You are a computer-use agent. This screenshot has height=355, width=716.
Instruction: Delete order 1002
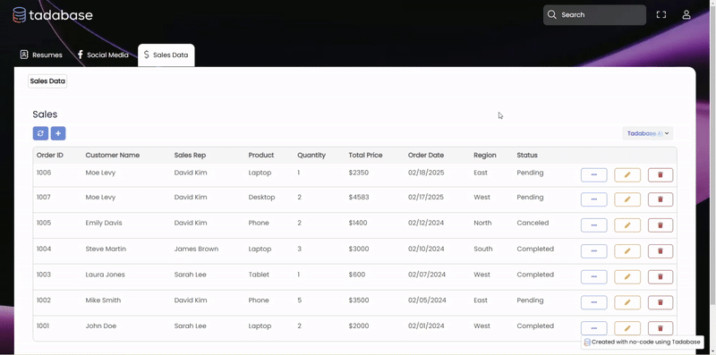(x=661, y=302)
